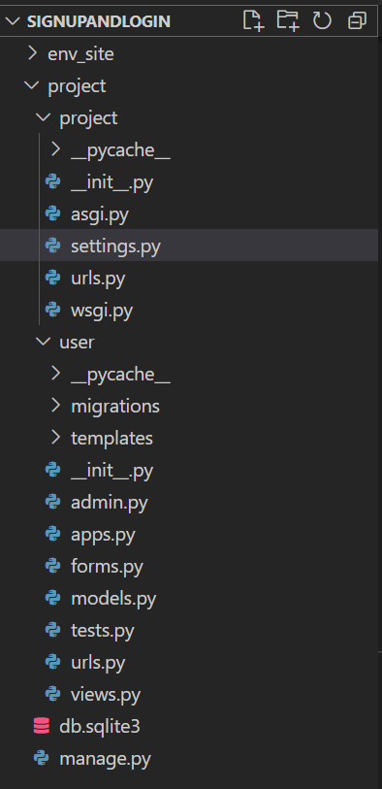Click Python icon beside __init__.py in user folder
The image size is (382, 789).
(x=52, y=470)
